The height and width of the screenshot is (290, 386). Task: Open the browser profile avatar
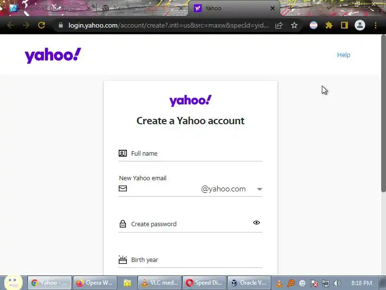tap(359, 25)
